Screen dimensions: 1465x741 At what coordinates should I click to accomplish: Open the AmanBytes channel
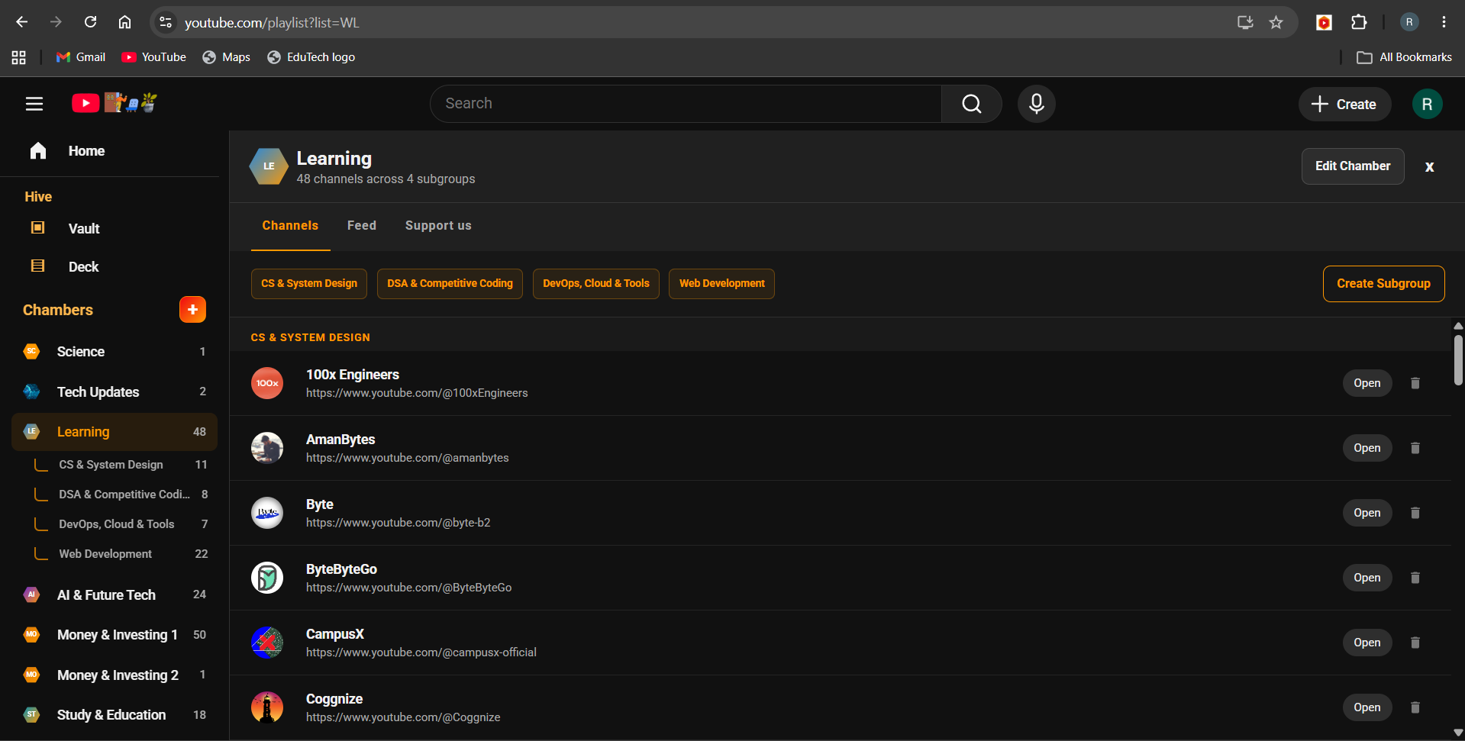[1367, 448]
